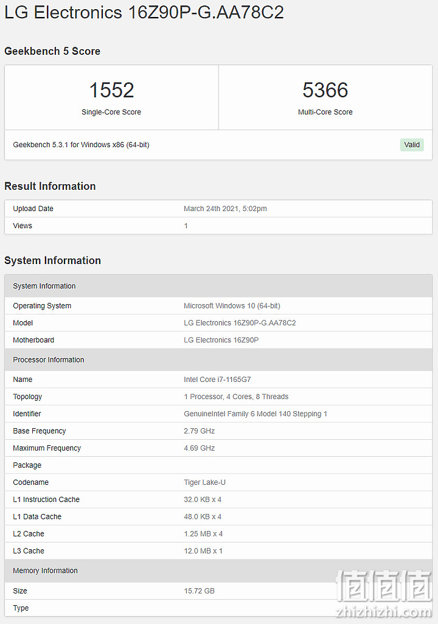
Task: Click the Single-Core Score label
Action: click(x=111, y=113)
